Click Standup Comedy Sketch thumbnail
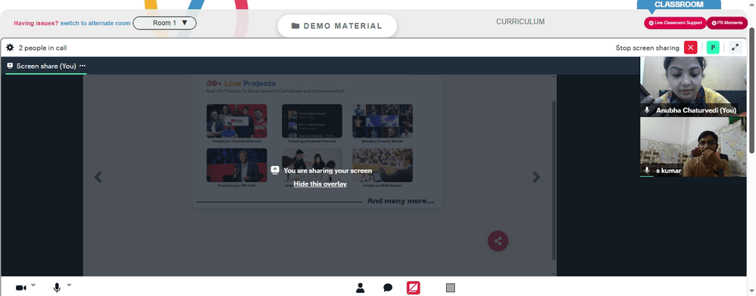Screen dimensions: 756x296 click(x=383, y=122)
